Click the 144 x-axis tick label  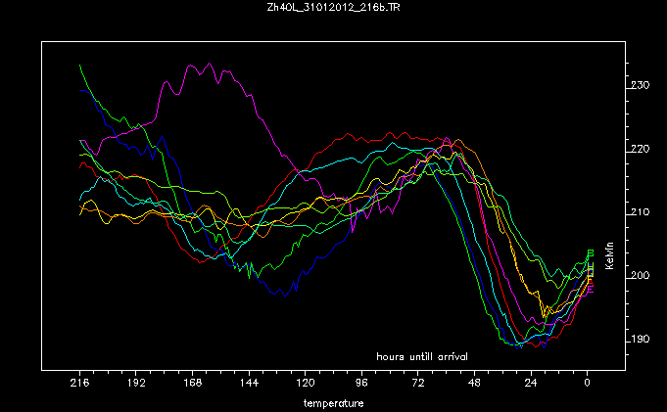pos(249,385)
